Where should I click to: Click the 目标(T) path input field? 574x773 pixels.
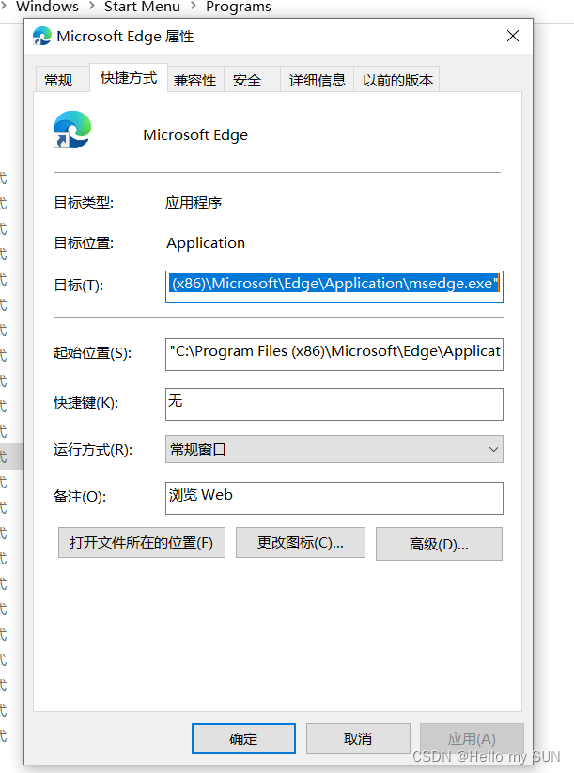click(x=334, y=286)
